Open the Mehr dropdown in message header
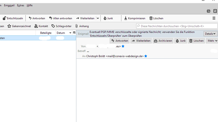Viewport: 218px width, 122px height. [213, 41]
